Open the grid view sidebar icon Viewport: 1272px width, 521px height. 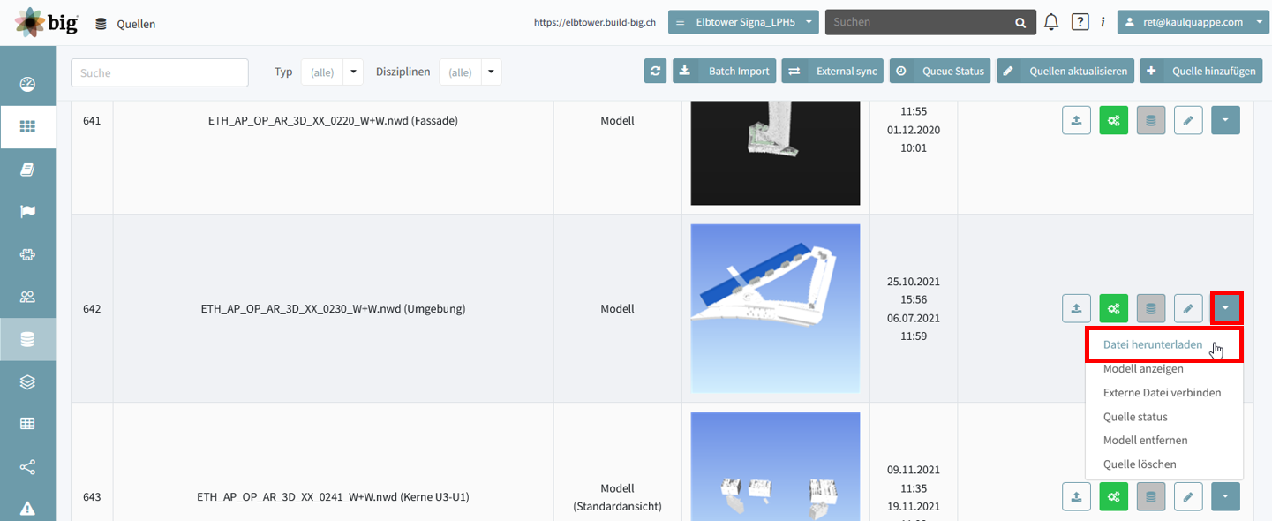click(27, 127)
